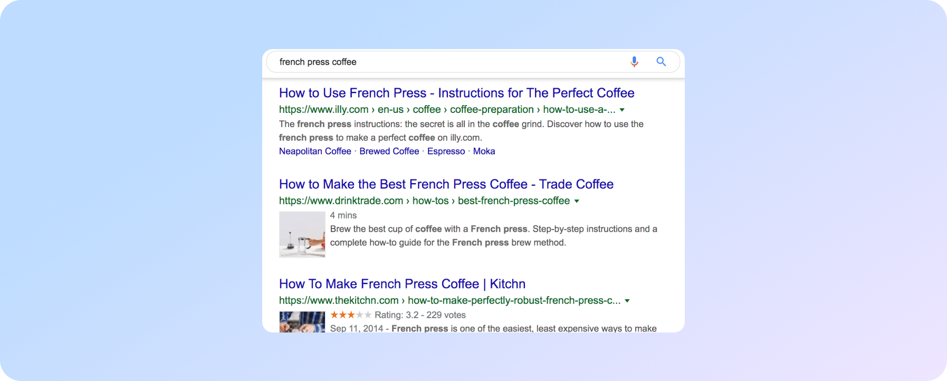
Task: Click the search field containing french press coffee
Action: tap(473, 62)
